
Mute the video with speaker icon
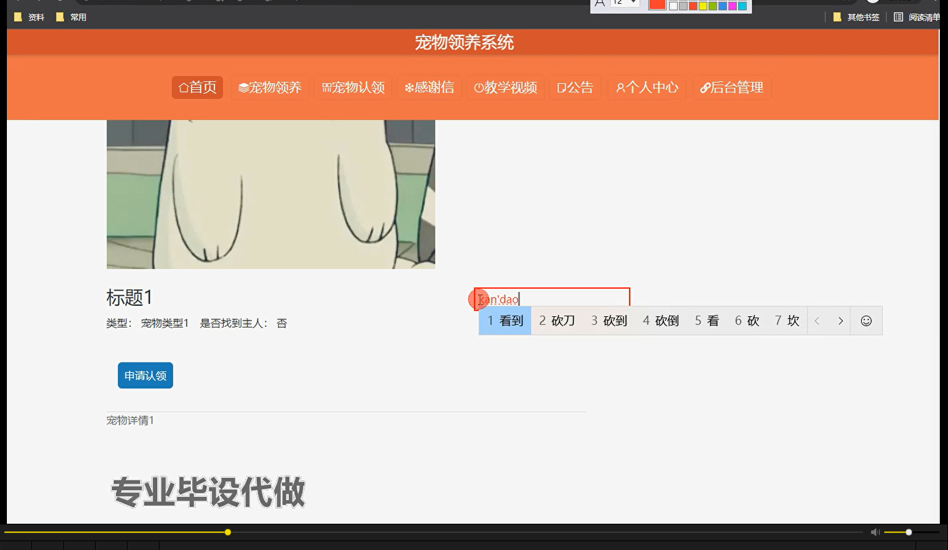pos(875,532)
